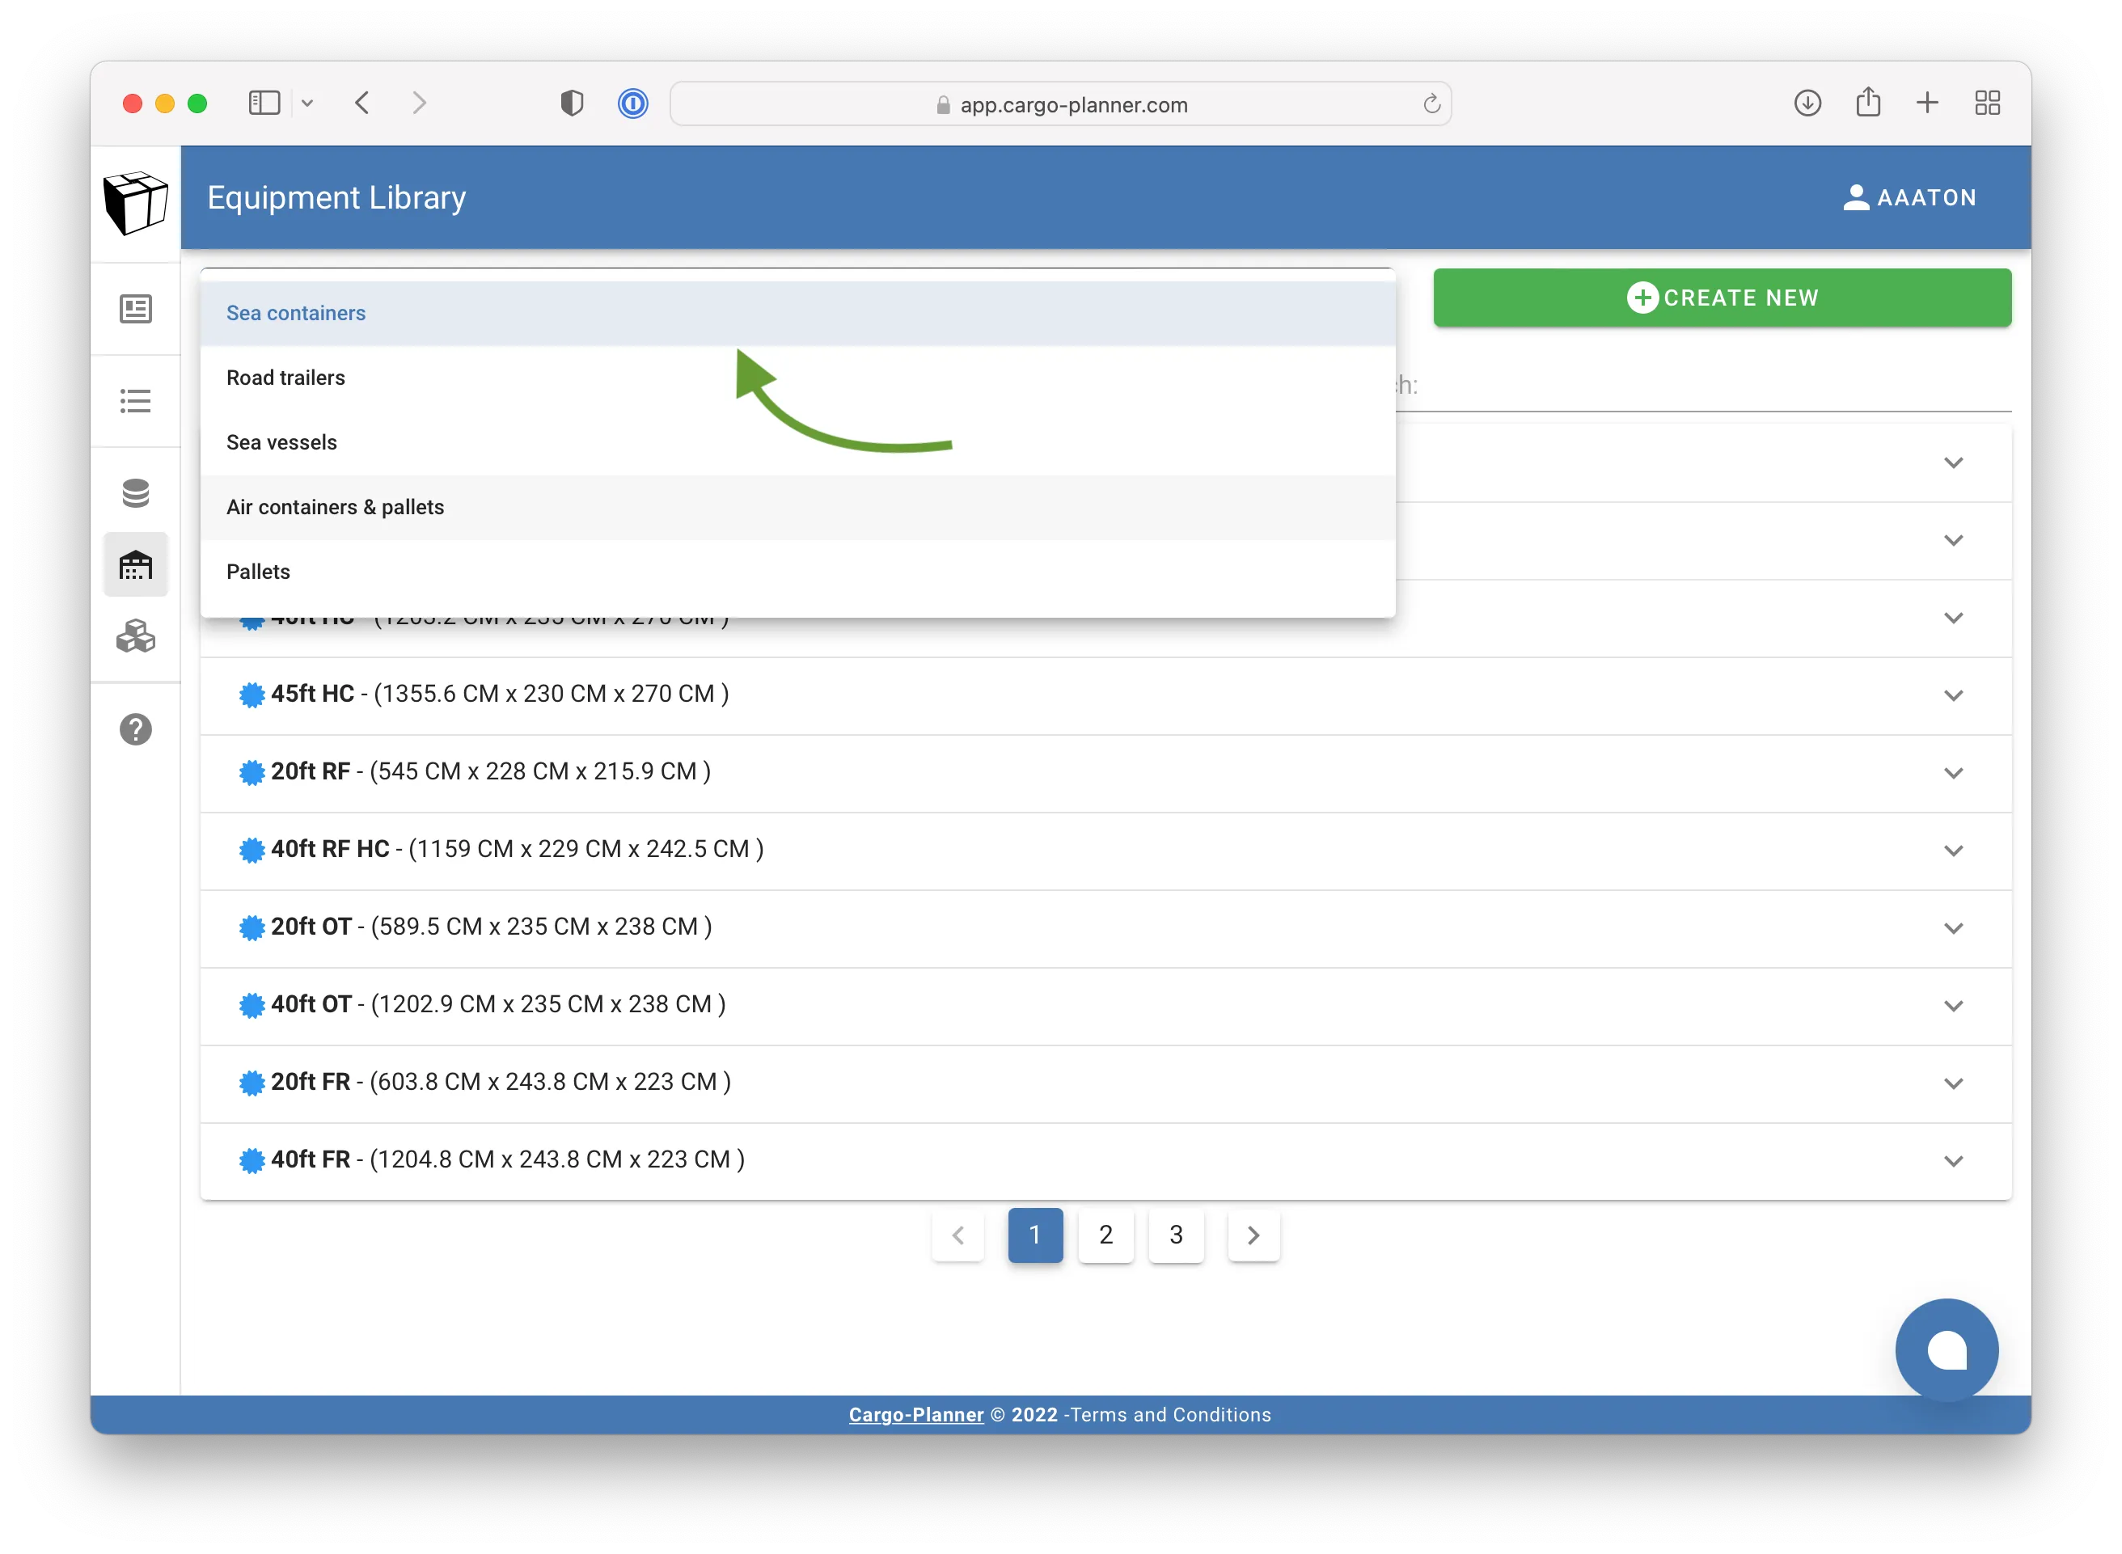Go to page 2
The image size is (2122, 1554).
pyautogui.click(x=1105, y=1234)
